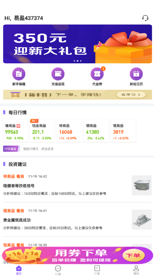The height and width of the screenshot is (276, 154).
Task: Switch to 订单 orders tab
Action: (97, 270)
